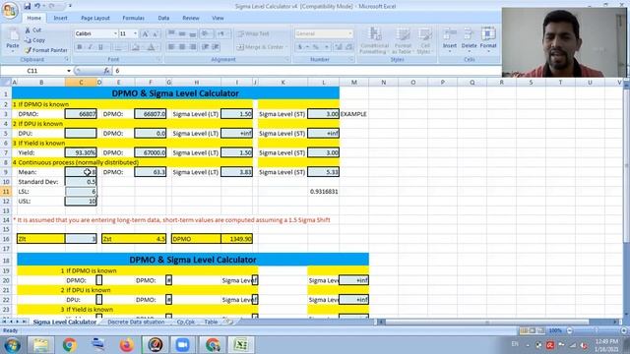
Task: Undo the last action
Action: [x=37, y=6]
